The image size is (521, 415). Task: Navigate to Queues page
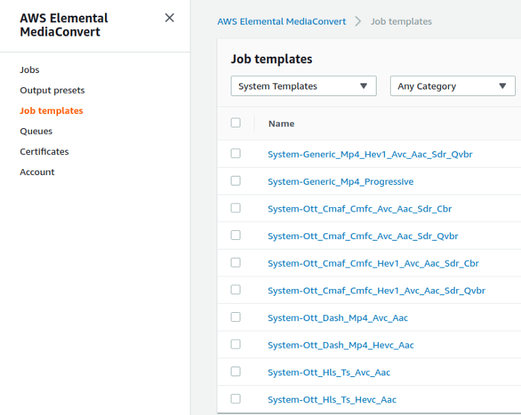pyautogui.click(x=36, y=131)
